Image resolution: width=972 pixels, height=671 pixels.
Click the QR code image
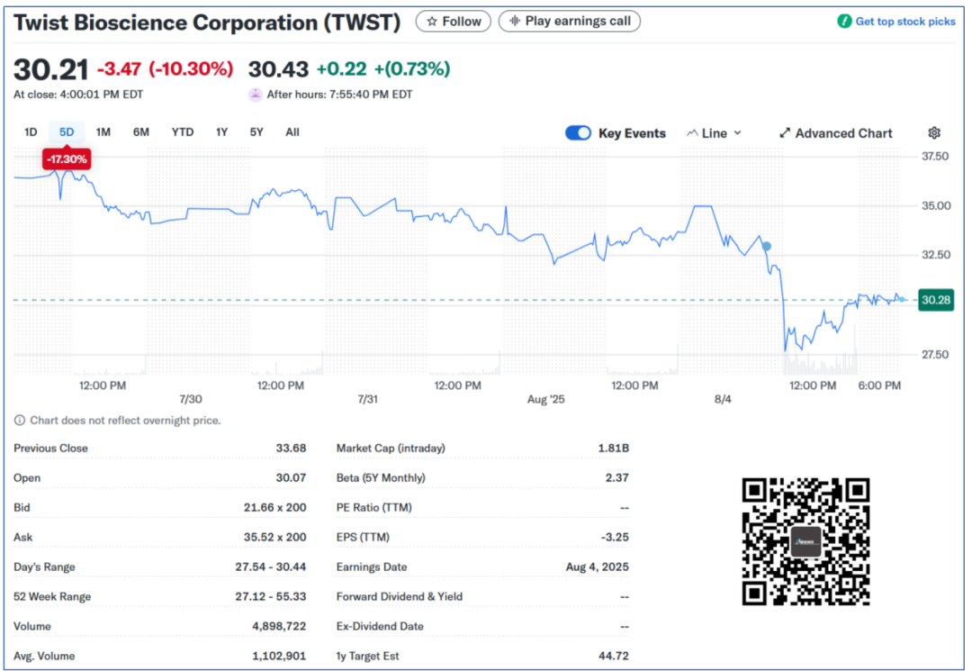pos(805,541)
